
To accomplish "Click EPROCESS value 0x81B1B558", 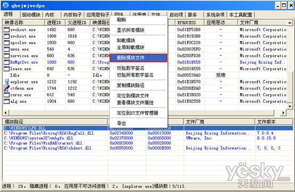I will coord(189,62).
